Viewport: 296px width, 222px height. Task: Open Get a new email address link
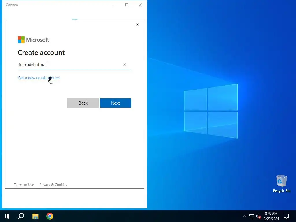click(x=39, y=78)
